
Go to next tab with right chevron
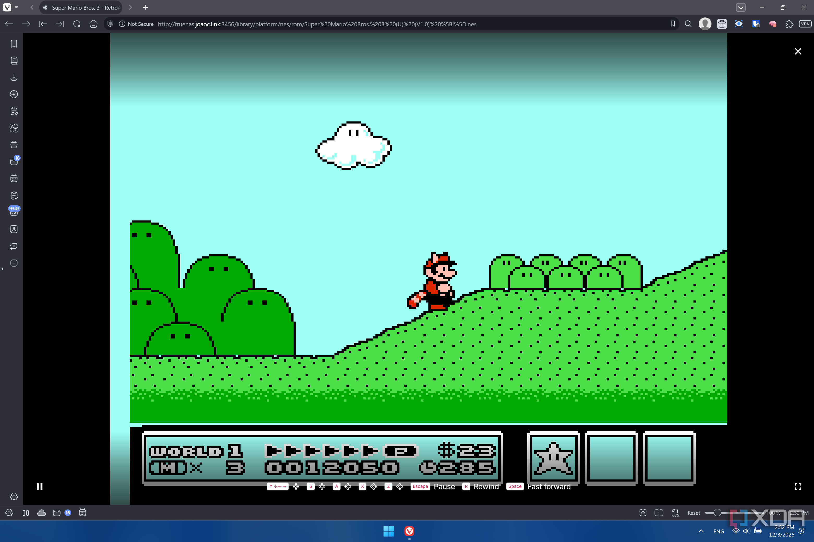point(130,8)
